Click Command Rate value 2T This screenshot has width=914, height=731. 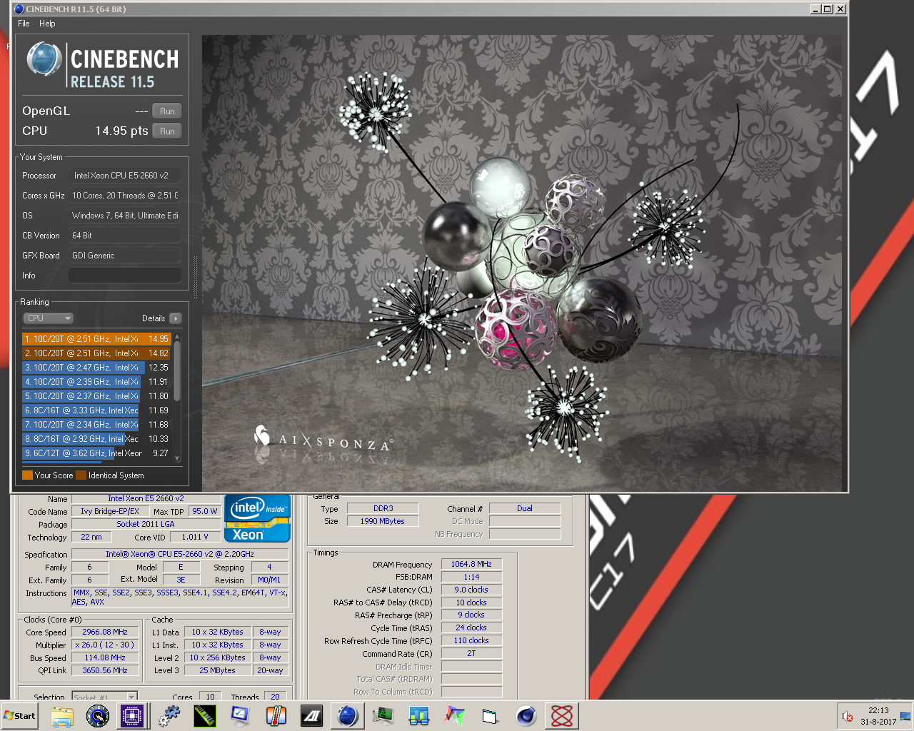(471, 654)
